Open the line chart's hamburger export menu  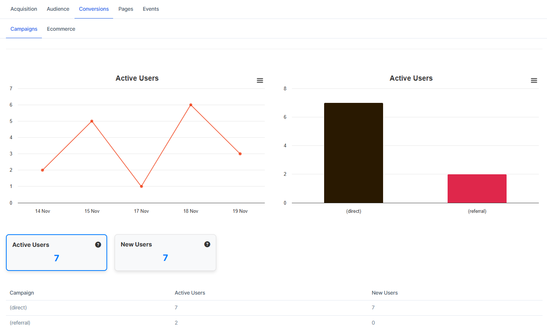pyautogui.click(x=260, y=80)
